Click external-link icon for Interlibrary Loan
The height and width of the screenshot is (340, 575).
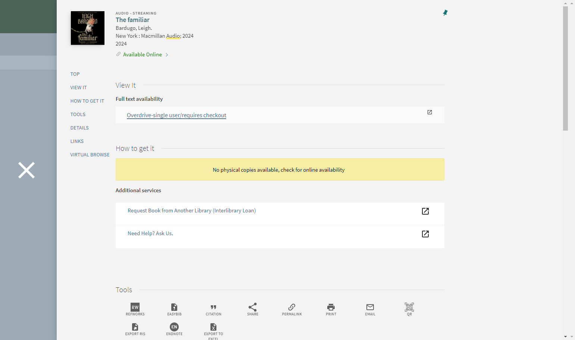[425, 211]
